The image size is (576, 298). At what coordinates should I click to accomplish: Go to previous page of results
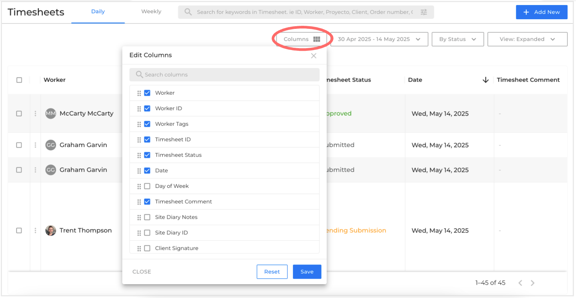pyautogui.click(x=520, y=283)
